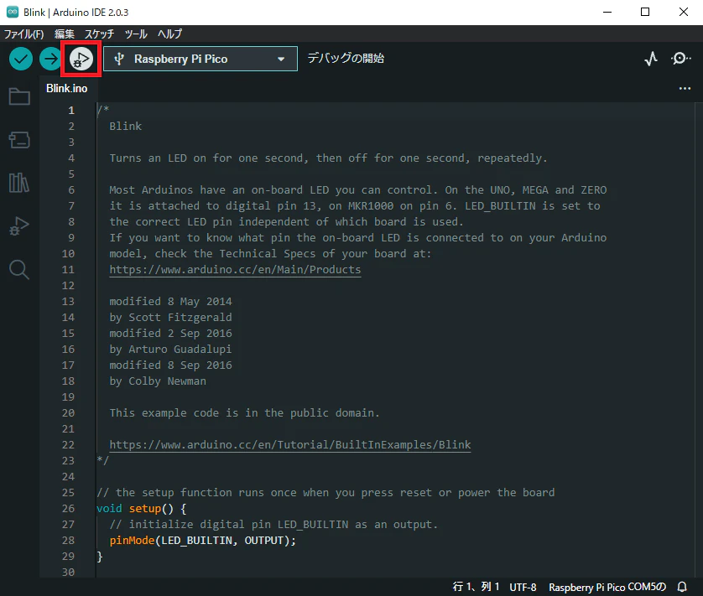703x596 pixels.
Task: Click the Arduino IDE title bar logo
Action: (12, 12)
